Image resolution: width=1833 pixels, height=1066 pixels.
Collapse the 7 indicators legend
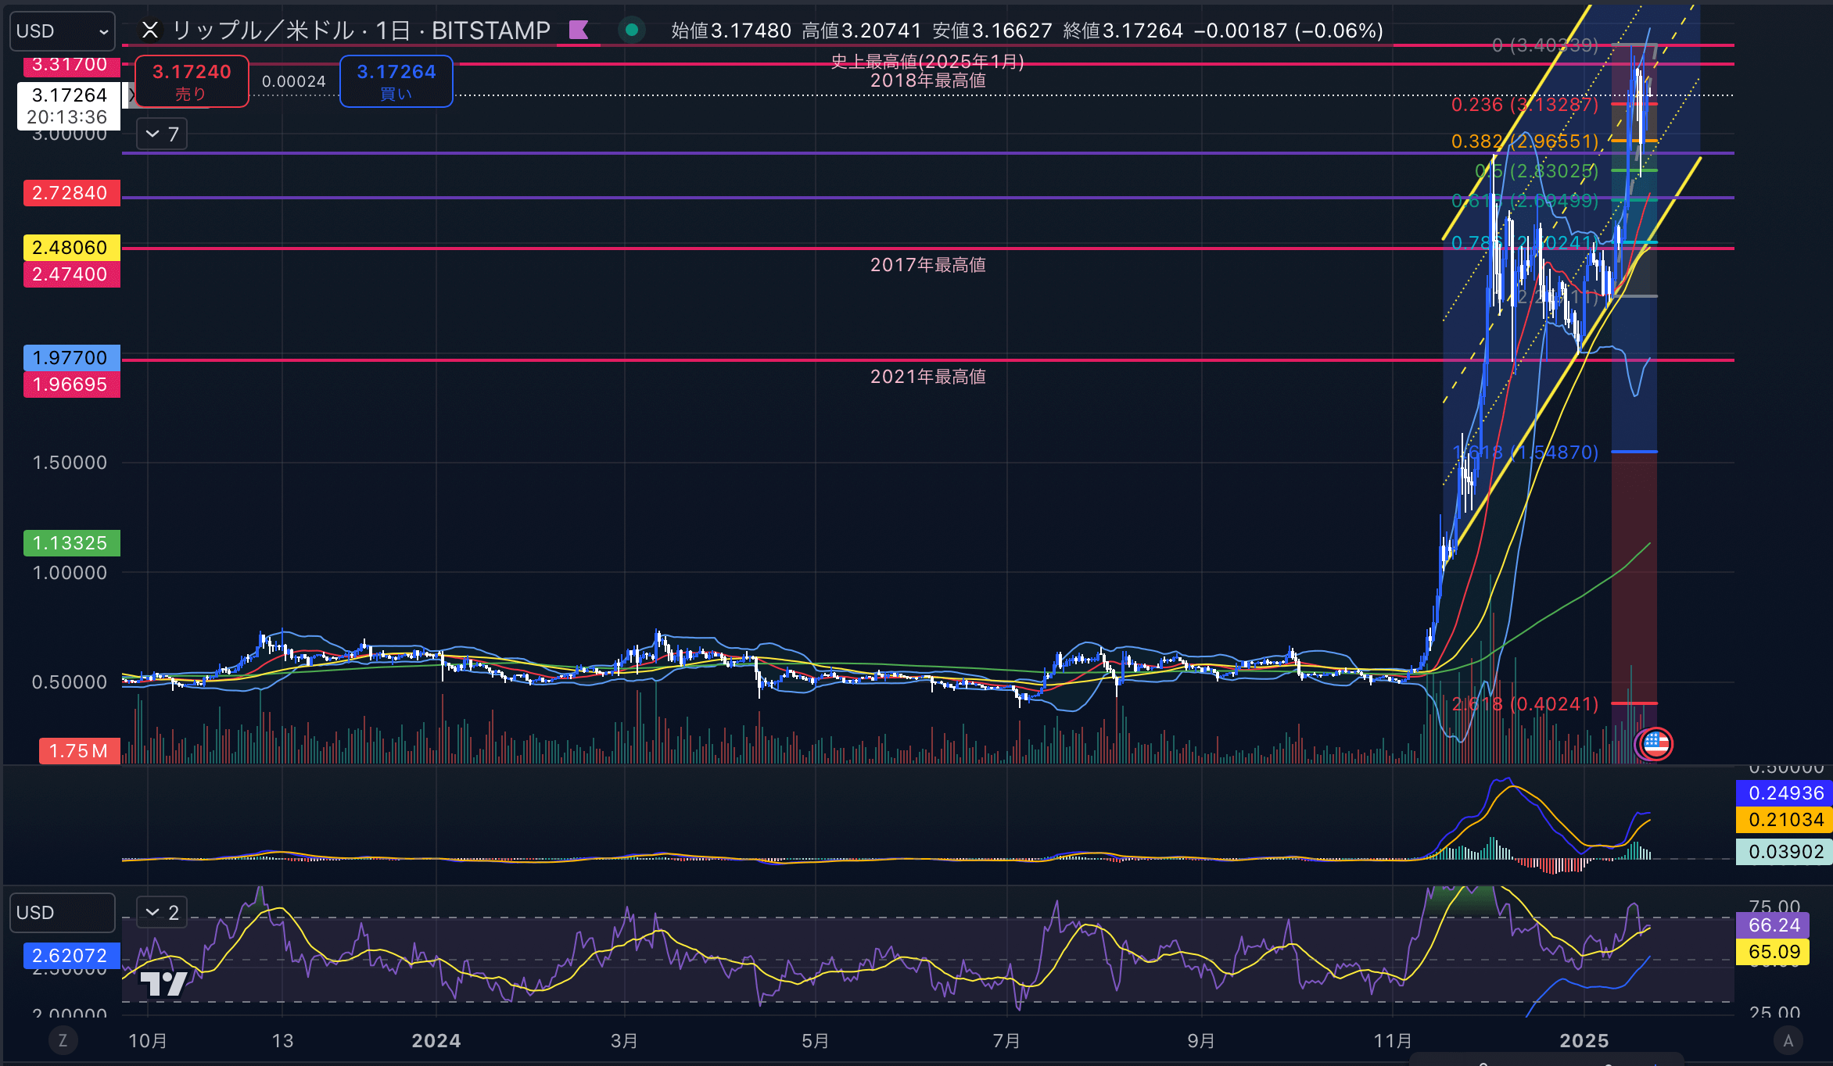[162, 134]
